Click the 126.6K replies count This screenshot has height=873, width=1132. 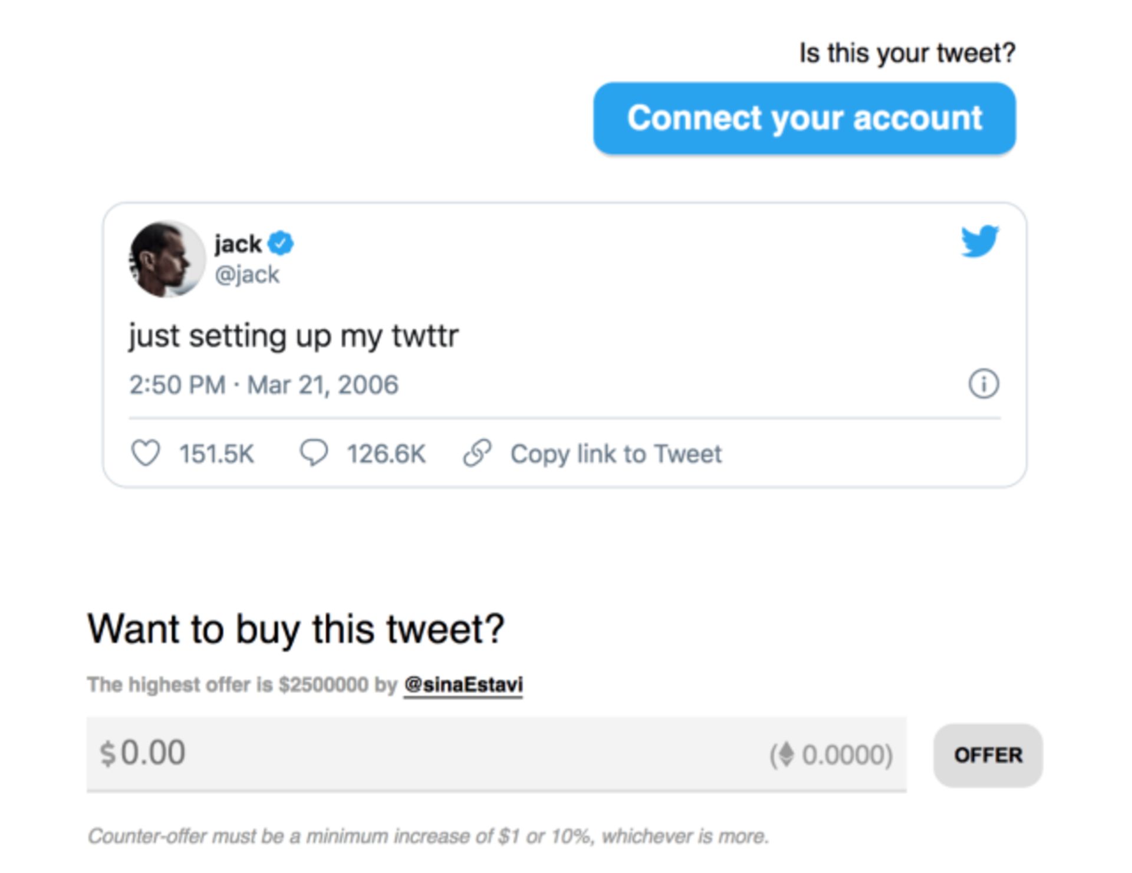click(386, 454)
